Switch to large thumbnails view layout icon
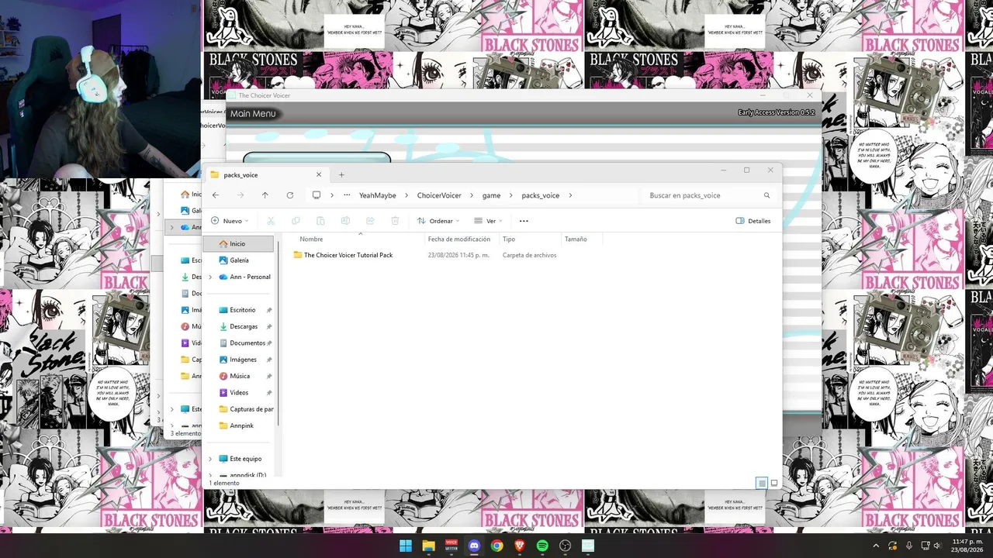 pyautogui.click(x=774, y=483)
